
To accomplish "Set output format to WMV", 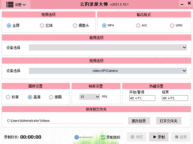I will click(172, 25).
